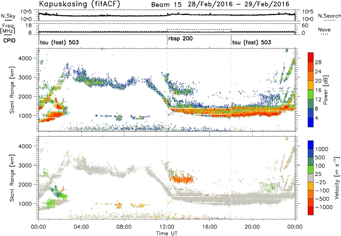Select the Beam 15 label in header
The height and width of the screenshot is (236, 341).
(166, 4)
